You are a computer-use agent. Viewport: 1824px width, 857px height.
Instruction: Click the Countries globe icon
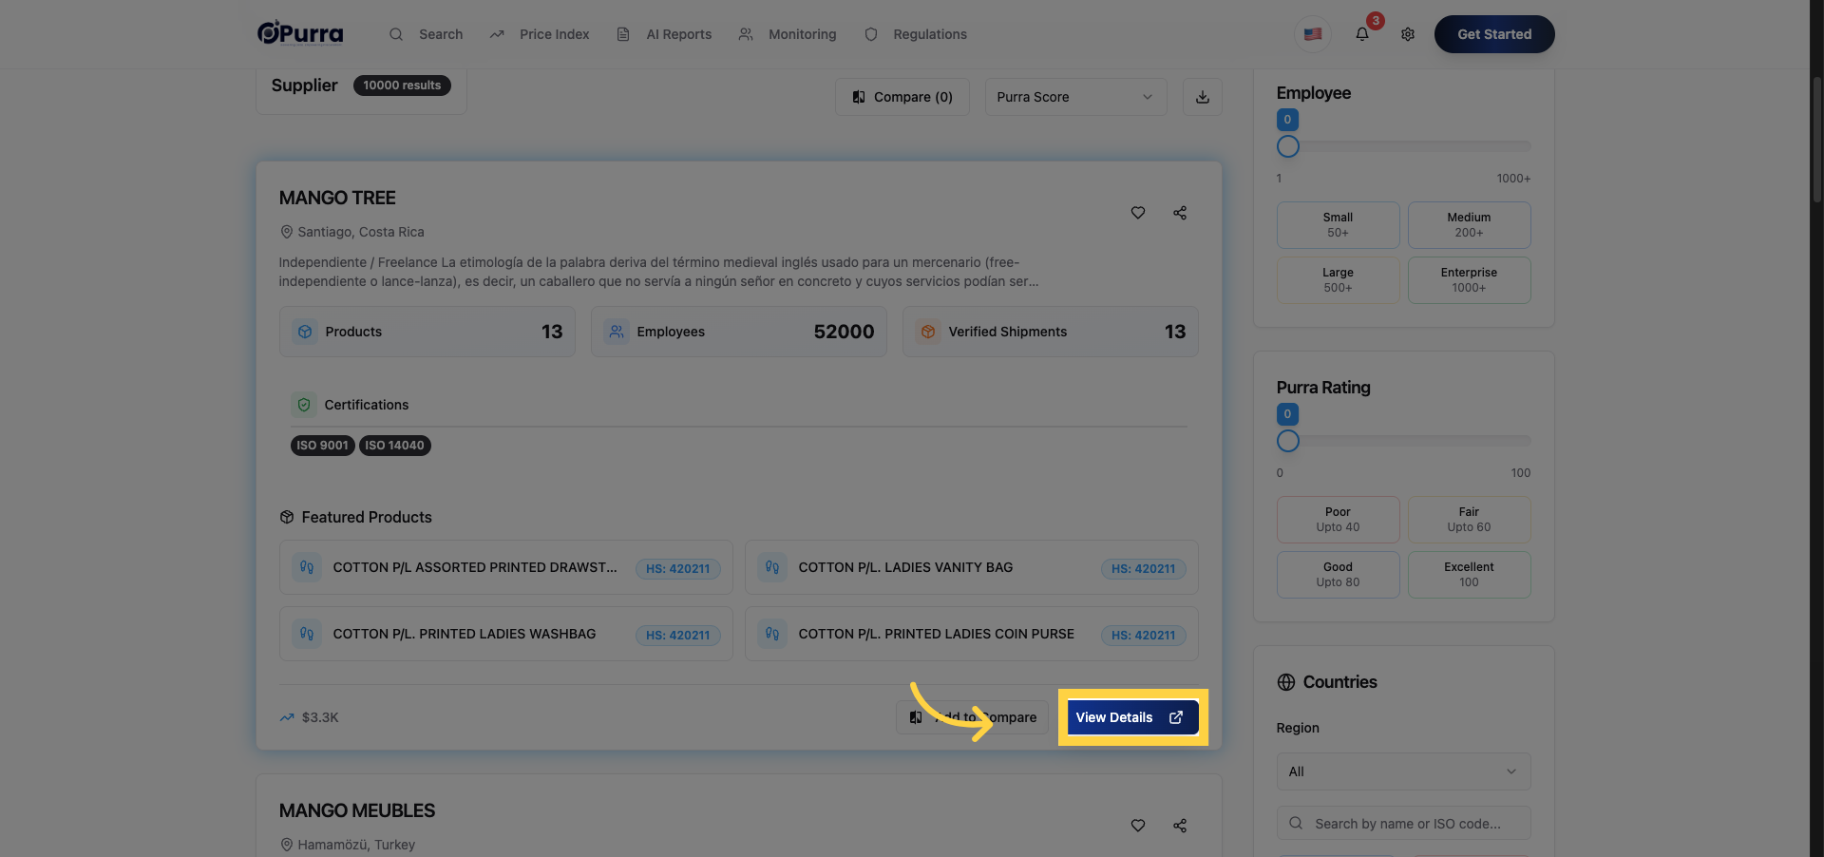tap(1286, 682)
